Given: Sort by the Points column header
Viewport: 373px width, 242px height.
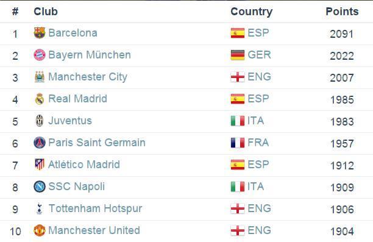Looking at the screenshot, I should coord(342,12).
